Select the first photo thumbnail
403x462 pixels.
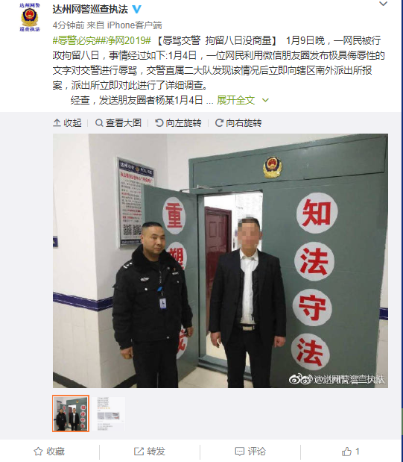click(71, 413)
